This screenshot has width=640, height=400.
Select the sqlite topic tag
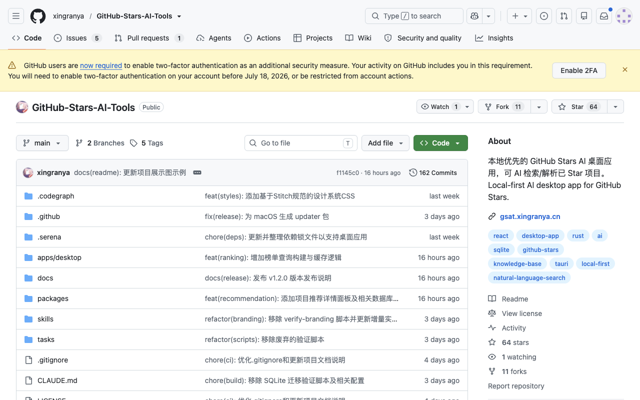coord(501,250)
